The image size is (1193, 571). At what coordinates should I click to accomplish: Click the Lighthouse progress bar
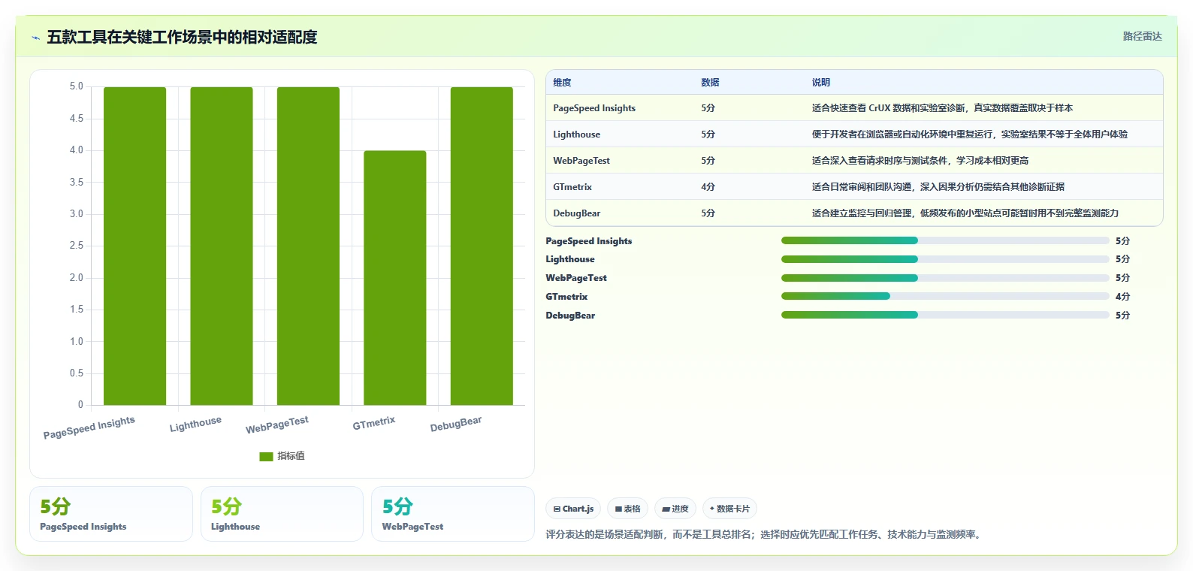point(945,259)
